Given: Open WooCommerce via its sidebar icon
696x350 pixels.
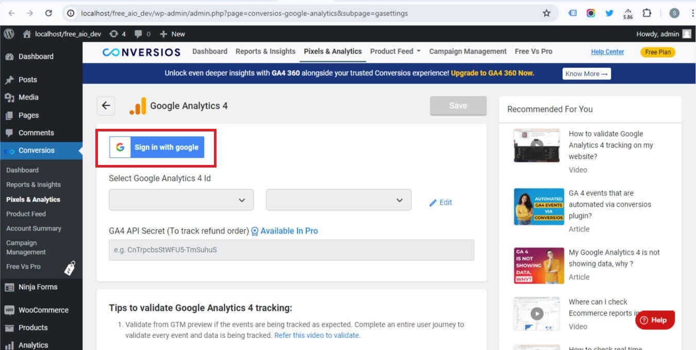Looking at the screenshot, I should pyautogui.click(x=9, y=310).
